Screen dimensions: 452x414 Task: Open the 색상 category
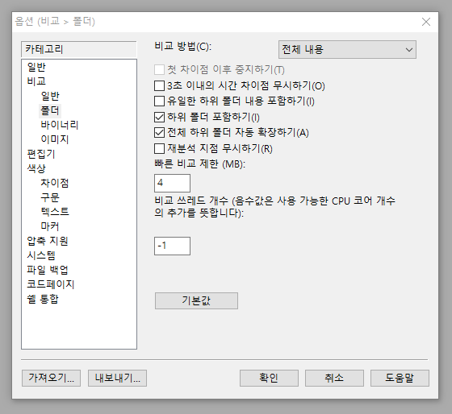pos(36,168)
